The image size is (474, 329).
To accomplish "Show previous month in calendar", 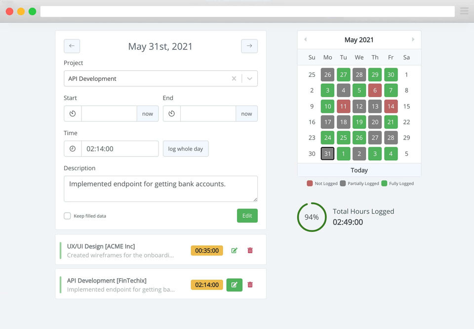I will [305, 39].
